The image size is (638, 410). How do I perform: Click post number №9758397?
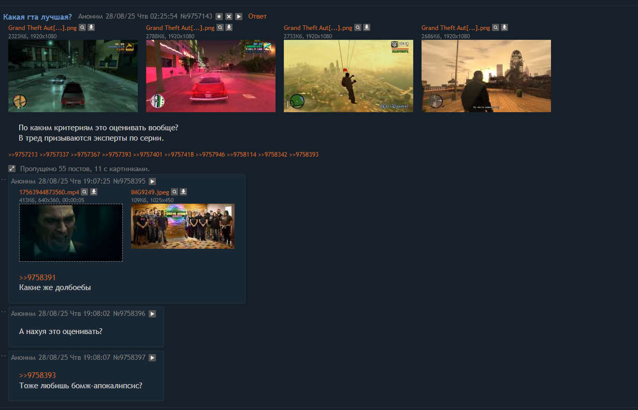point(129,358)
